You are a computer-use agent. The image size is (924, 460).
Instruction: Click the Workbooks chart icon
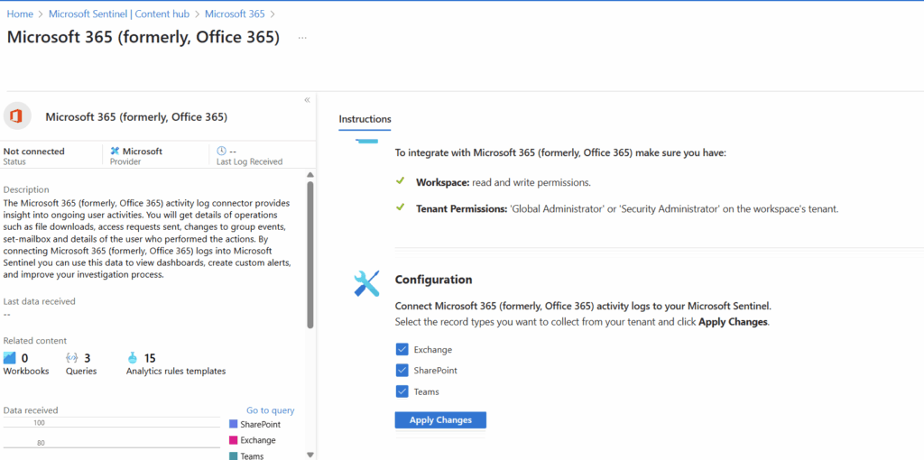10,357
